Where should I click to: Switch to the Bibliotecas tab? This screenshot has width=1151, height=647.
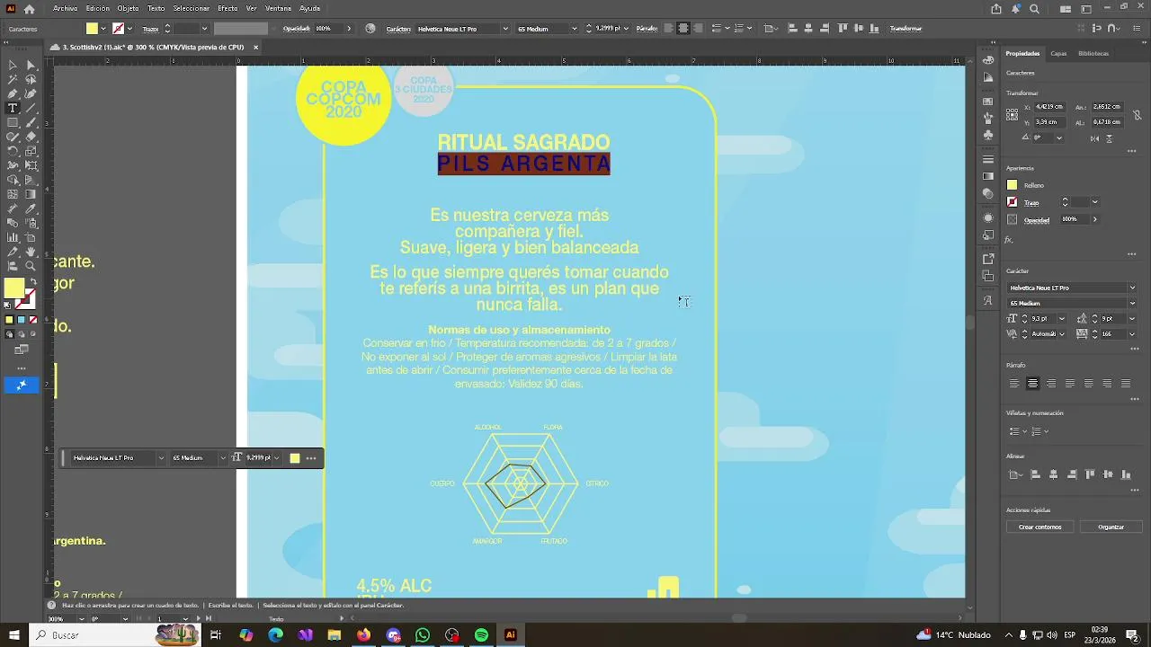(x=1093, y=54)
